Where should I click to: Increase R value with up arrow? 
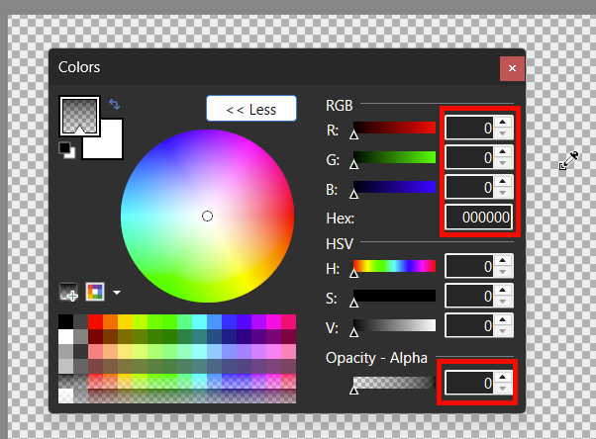coord(503,122)
